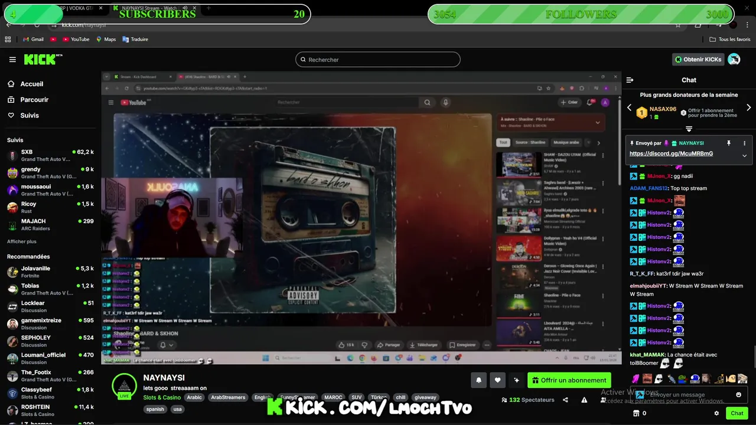Click the giveaway stream tag
The width and height of the screenshot is (756, 425).
point(425,397)
